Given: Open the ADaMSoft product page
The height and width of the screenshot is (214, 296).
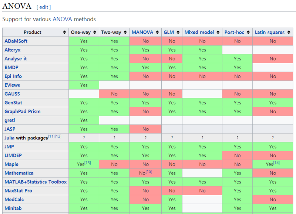Looking at the screenshot, I should coord(16,41).
